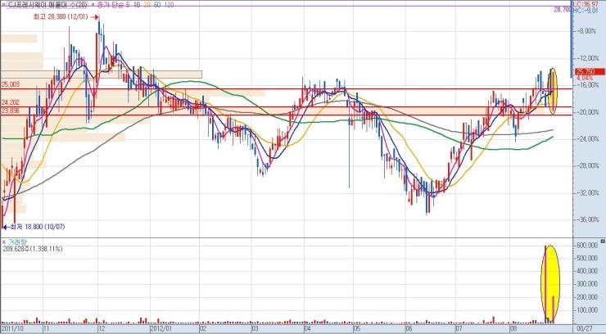Click the yellow highlighted ellipse on volume spike
606x334 pixels.
551,282
